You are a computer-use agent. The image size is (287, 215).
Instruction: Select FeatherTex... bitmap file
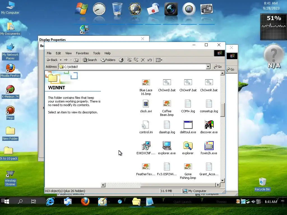(x=146, y=169)
